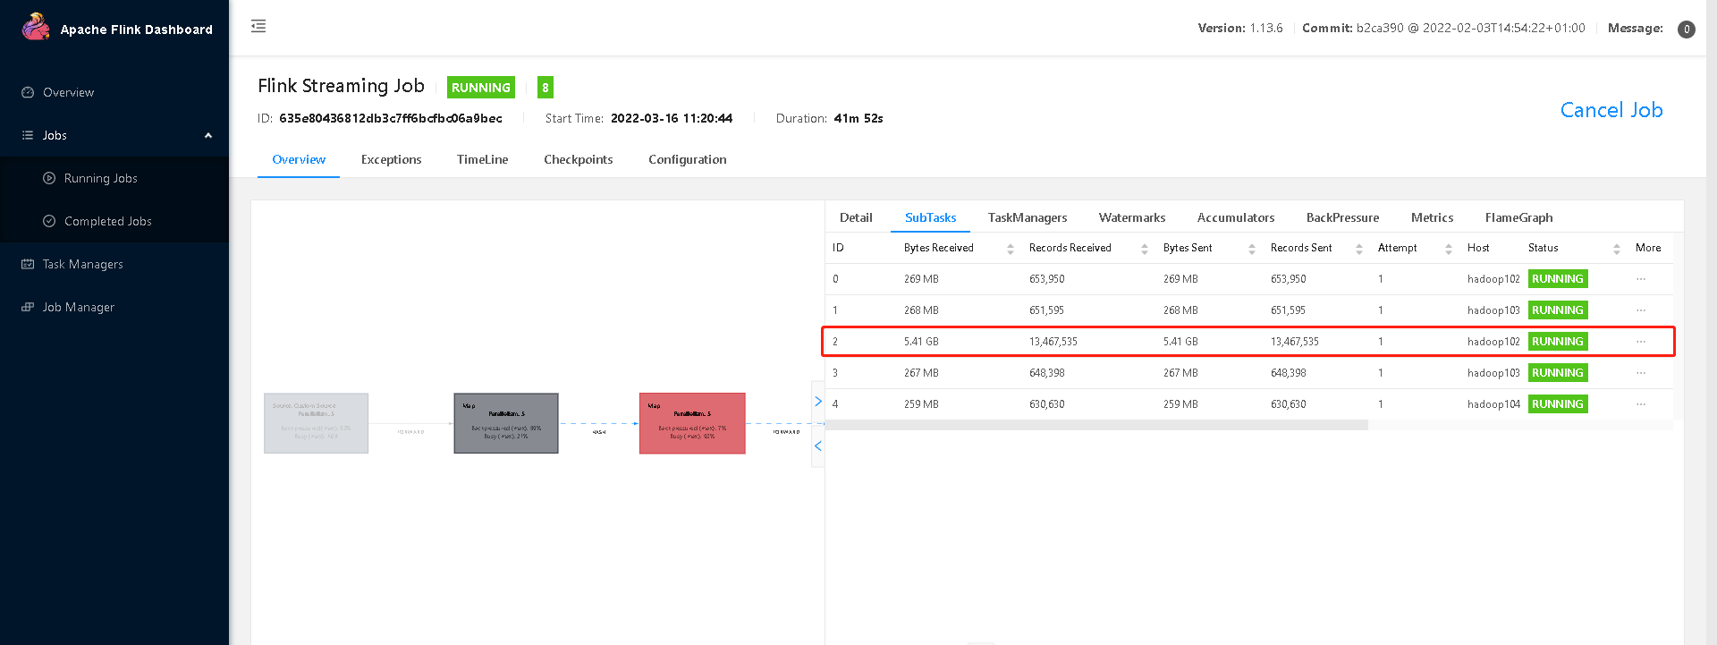Switch to the TimeLine tab
1717x645 pixels.
pyautogui.click(x=482, y=159)
